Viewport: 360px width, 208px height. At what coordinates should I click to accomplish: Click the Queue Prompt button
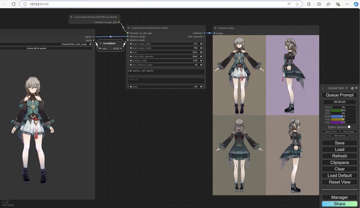[339, 95]
